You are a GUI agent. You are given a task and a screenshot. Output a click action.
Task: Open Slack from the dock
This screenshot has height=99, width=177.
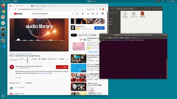(x=3, y=23)
